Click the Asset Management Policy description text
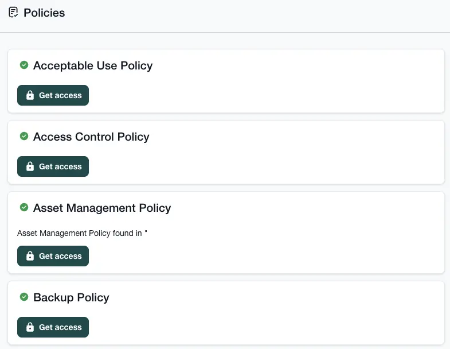This screenshot has height=349, width=450. pos(83,233)
